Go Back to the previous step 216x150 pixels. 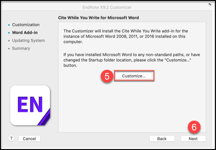coord(162,139)
